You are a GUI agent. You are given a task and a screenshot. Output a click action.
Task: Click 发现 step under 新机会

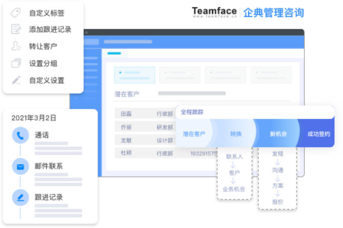point(277,154)
